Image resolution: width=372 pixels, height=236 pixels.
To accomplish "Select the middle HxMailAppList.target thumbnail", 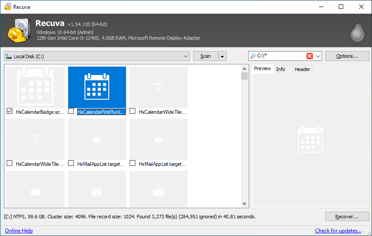I will 97,139.
